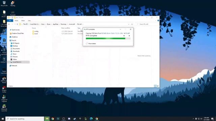Pause the file copy operation
The image size is (216, 121).
[x=124, y=36]
